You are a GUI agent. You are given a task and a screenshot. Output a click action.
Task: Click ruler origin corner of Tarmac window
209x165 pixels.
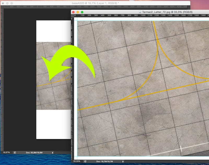point(72,15)
